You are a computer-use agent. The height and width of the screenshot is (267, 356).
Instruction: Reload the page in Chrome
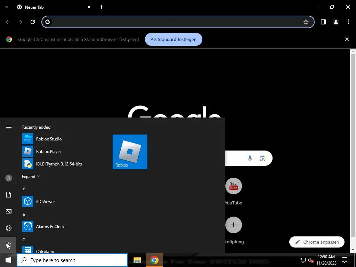tap(33, 22)
